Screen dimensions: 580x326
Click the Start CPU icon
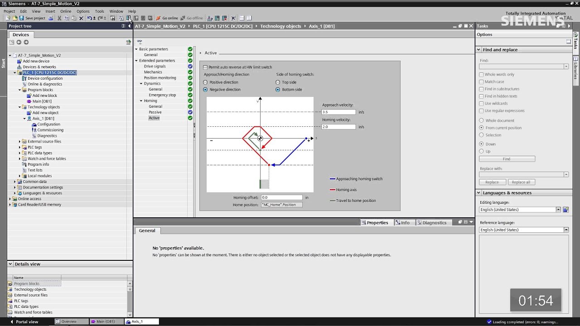point(217,18)
